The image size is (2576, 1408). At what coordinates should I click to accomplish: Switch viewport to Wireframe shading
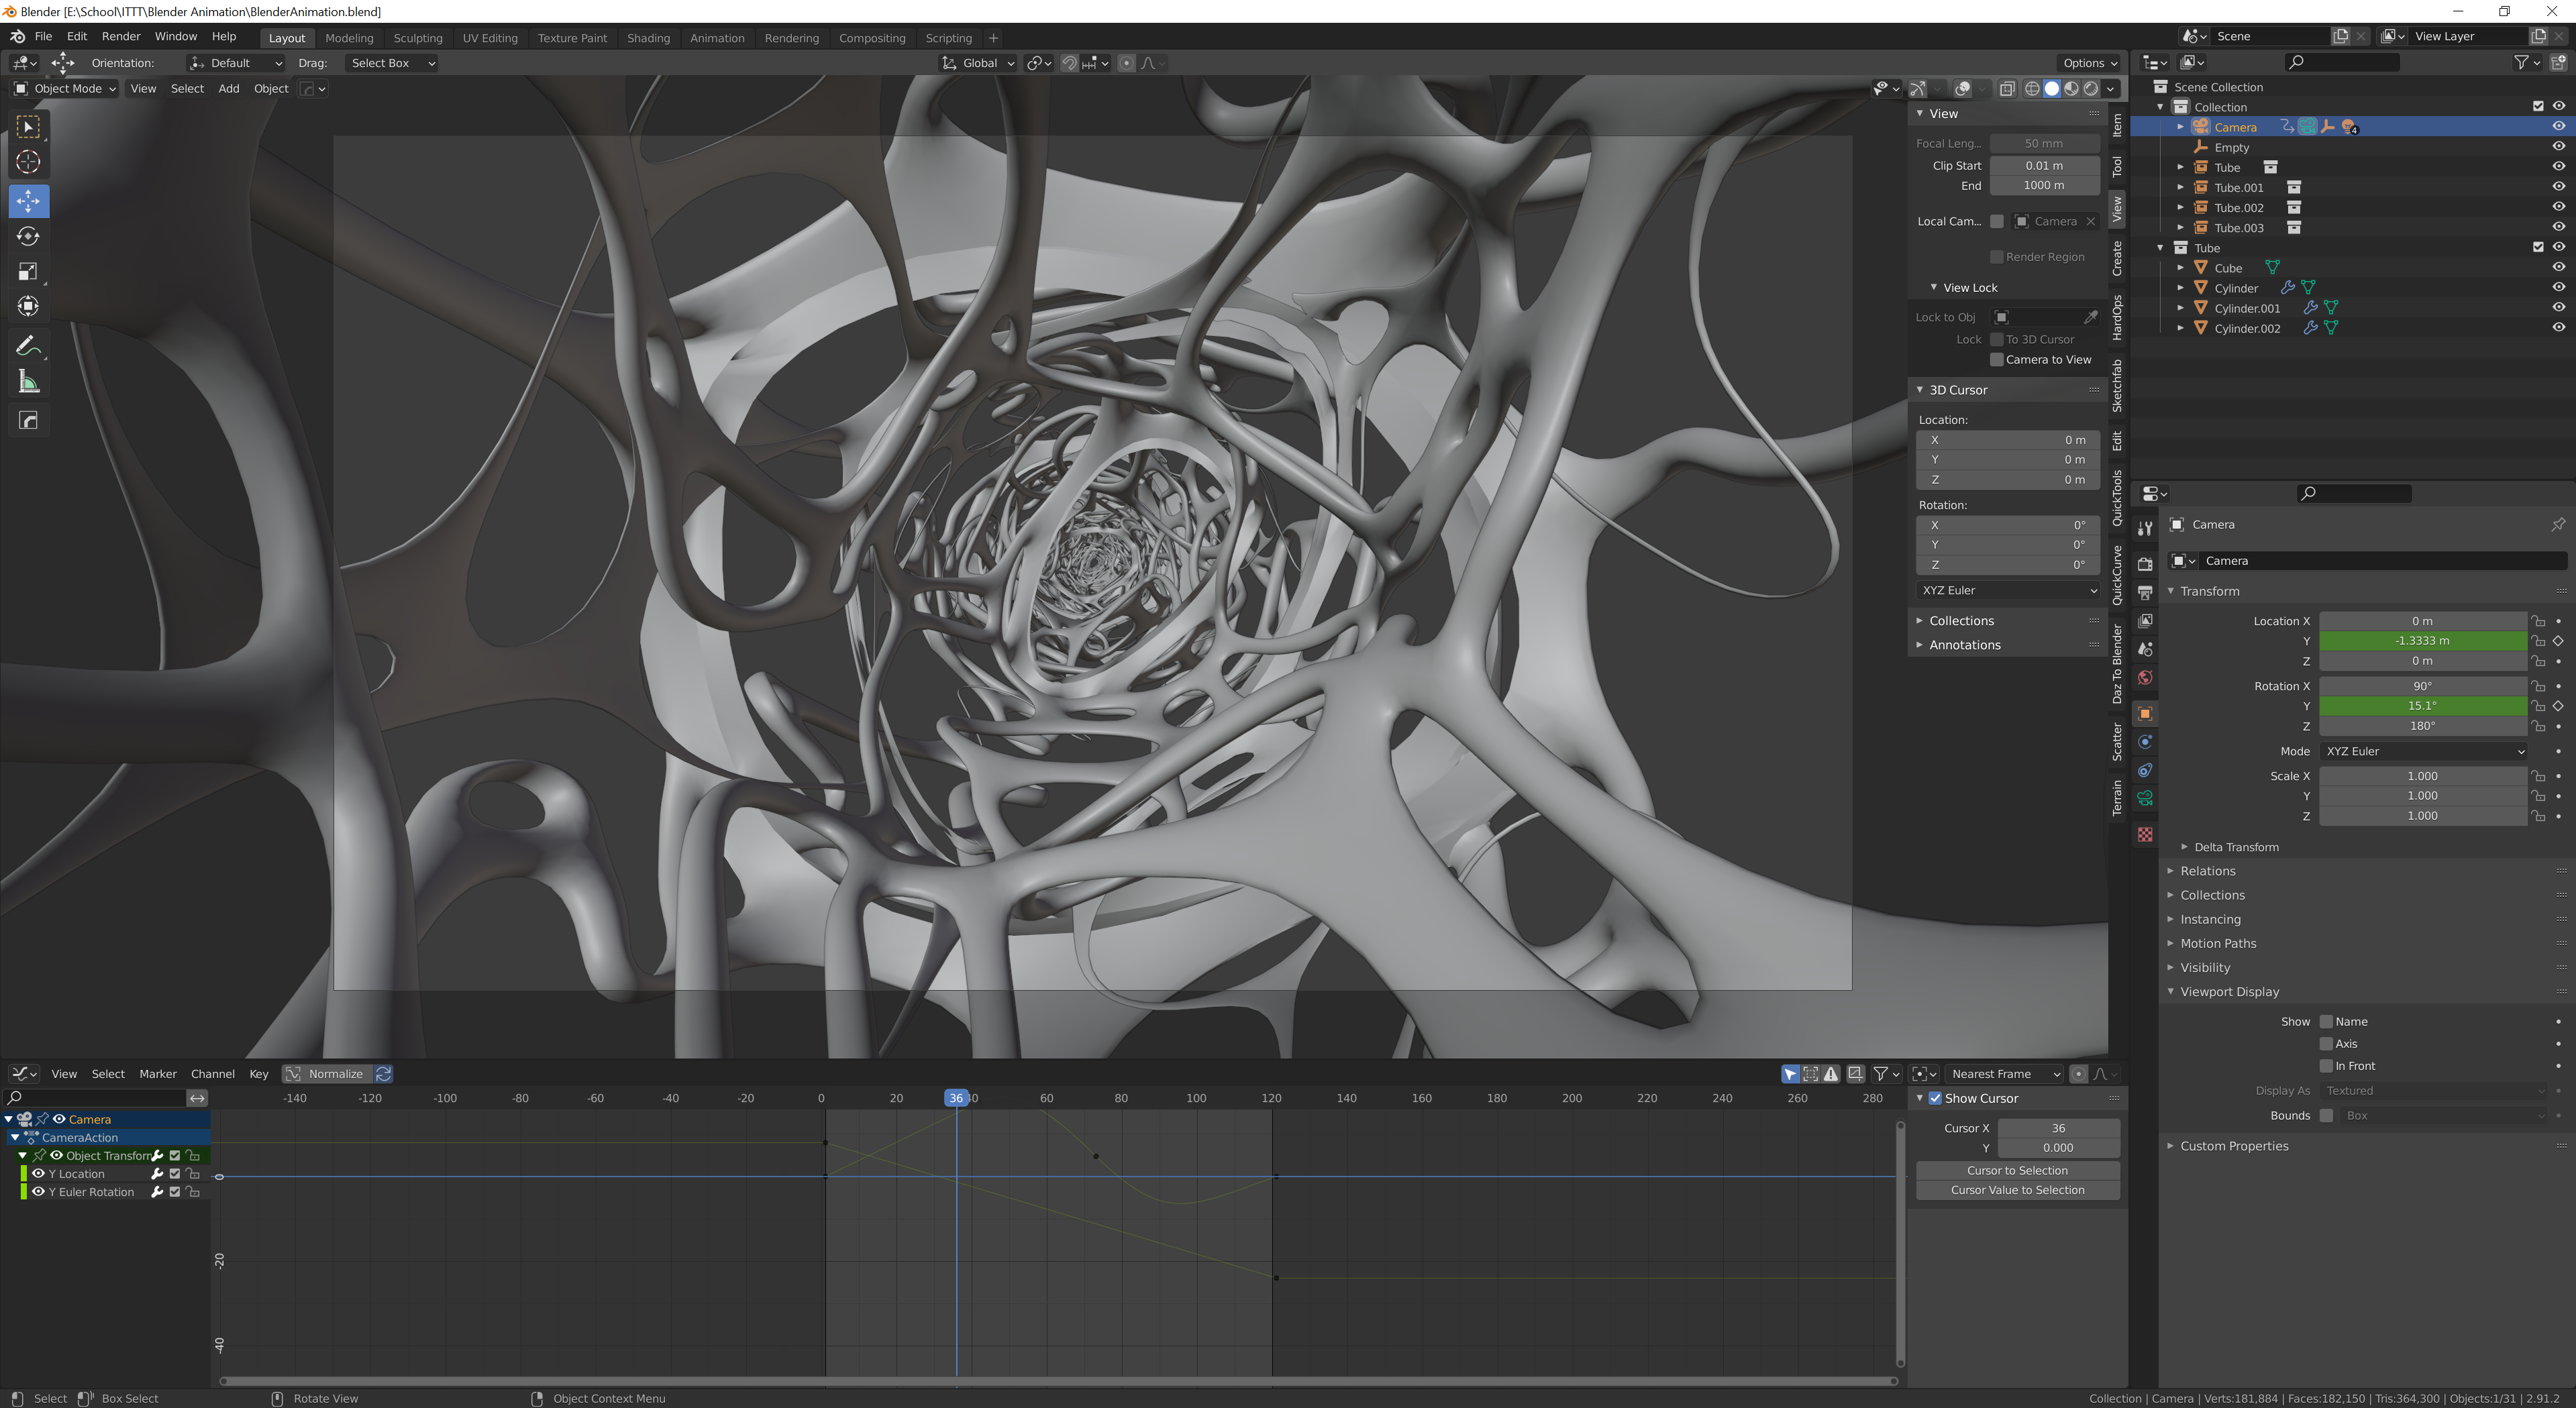coord(2031,89)
